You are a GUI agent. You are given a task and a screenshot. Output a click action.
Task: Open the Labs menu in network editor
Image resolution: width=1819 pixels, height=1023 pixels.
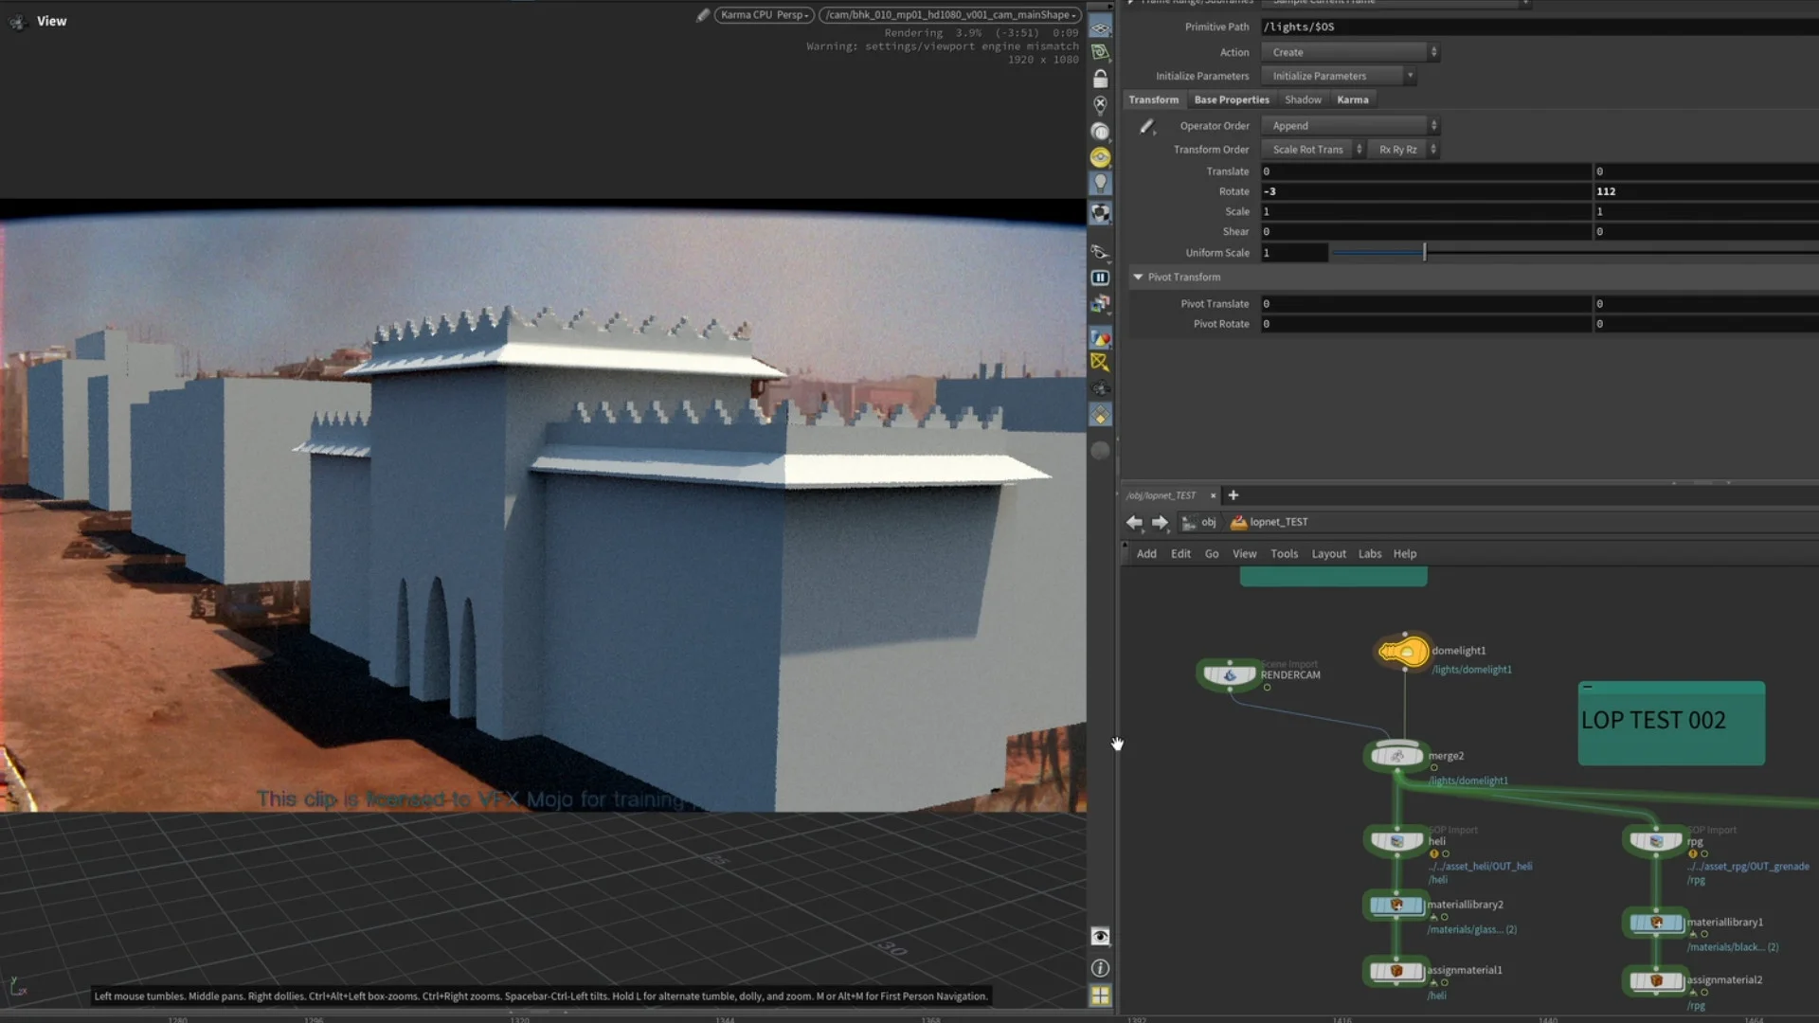pos(1369,554)
